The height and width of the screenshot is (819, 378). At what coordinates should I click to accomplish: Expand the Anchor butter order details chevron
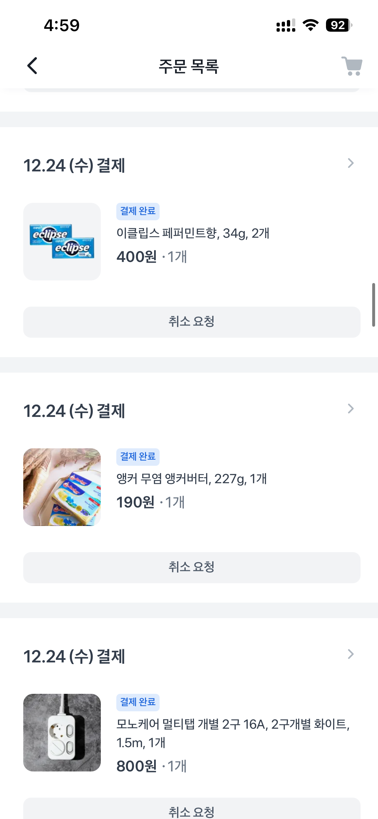pos(351,409)
